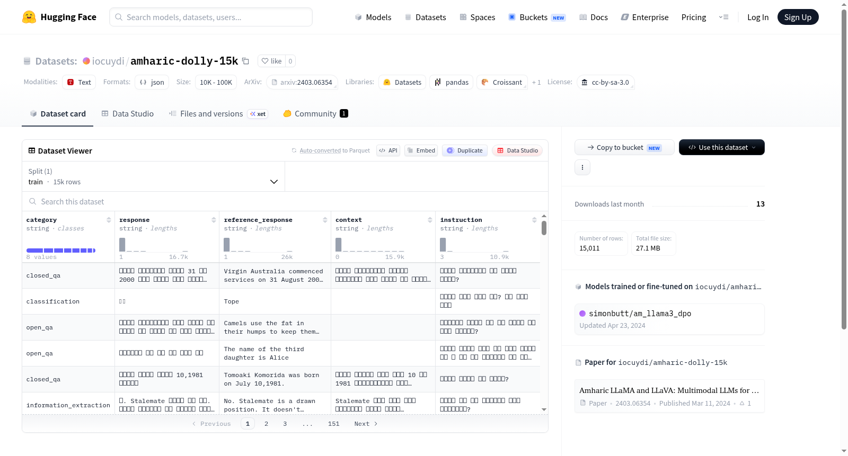This screenshot has height=456, width=848.
Task: Click the search magnifier icon in dataset viewer
Action: 33,201
